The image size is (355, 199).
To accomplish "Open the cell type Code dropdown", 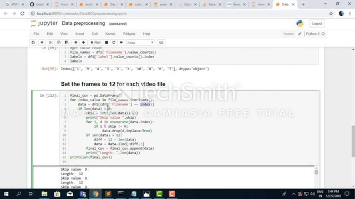I will pos(140,43).
